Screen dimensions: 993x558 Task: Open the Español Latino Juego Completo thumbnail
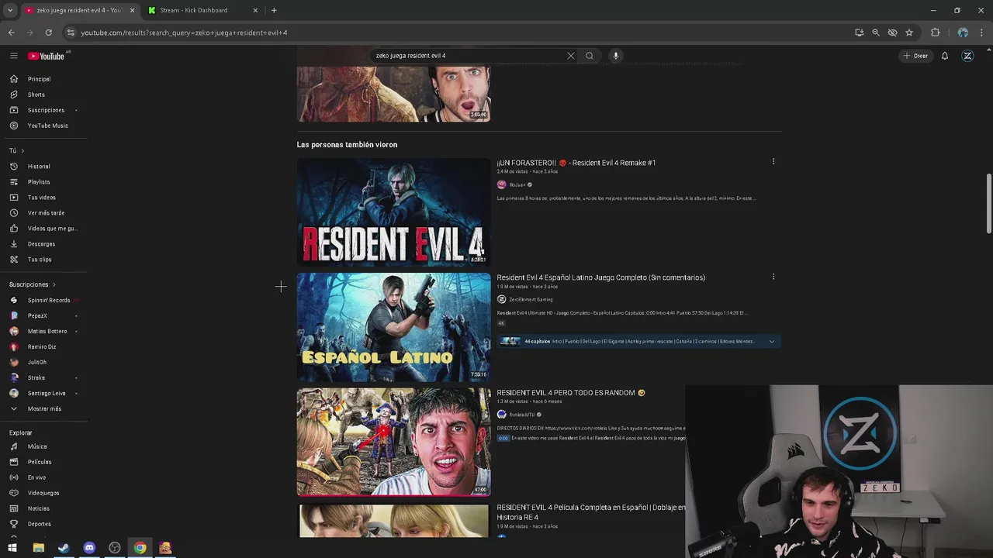[x=393, y=327]
